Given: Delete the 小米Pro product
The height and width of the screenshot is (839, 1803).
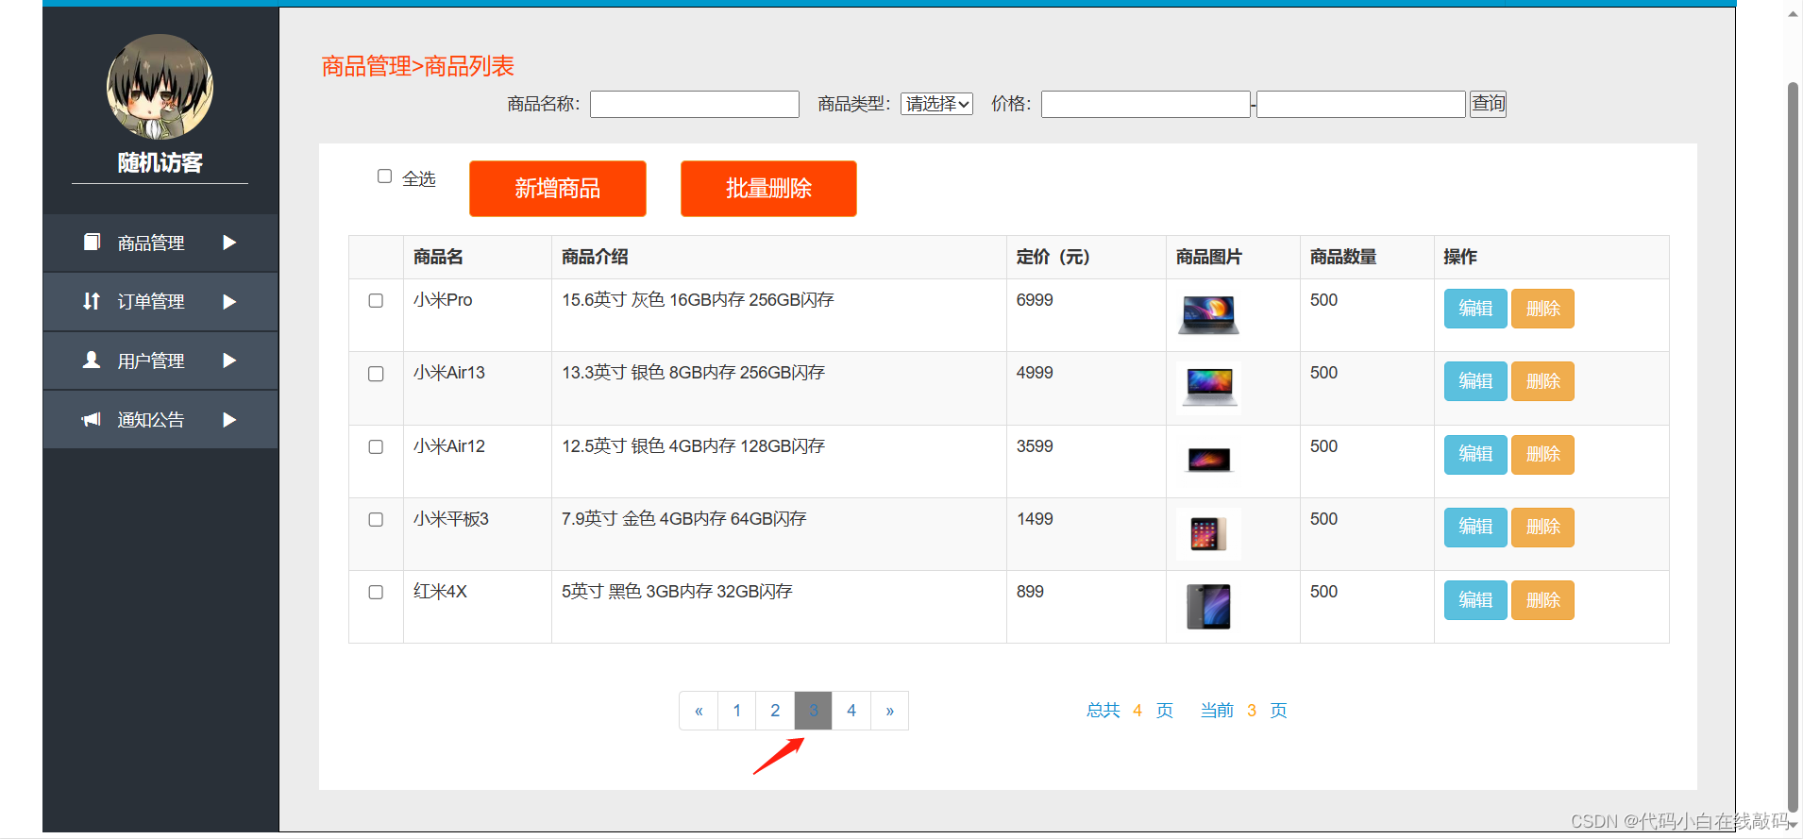Looking at the screenshot, I should (x=1542, y=309).
